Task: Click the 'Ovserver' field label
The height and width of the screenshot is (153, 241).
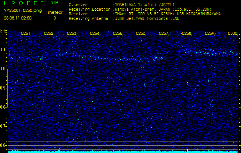Action: [78, 5]
